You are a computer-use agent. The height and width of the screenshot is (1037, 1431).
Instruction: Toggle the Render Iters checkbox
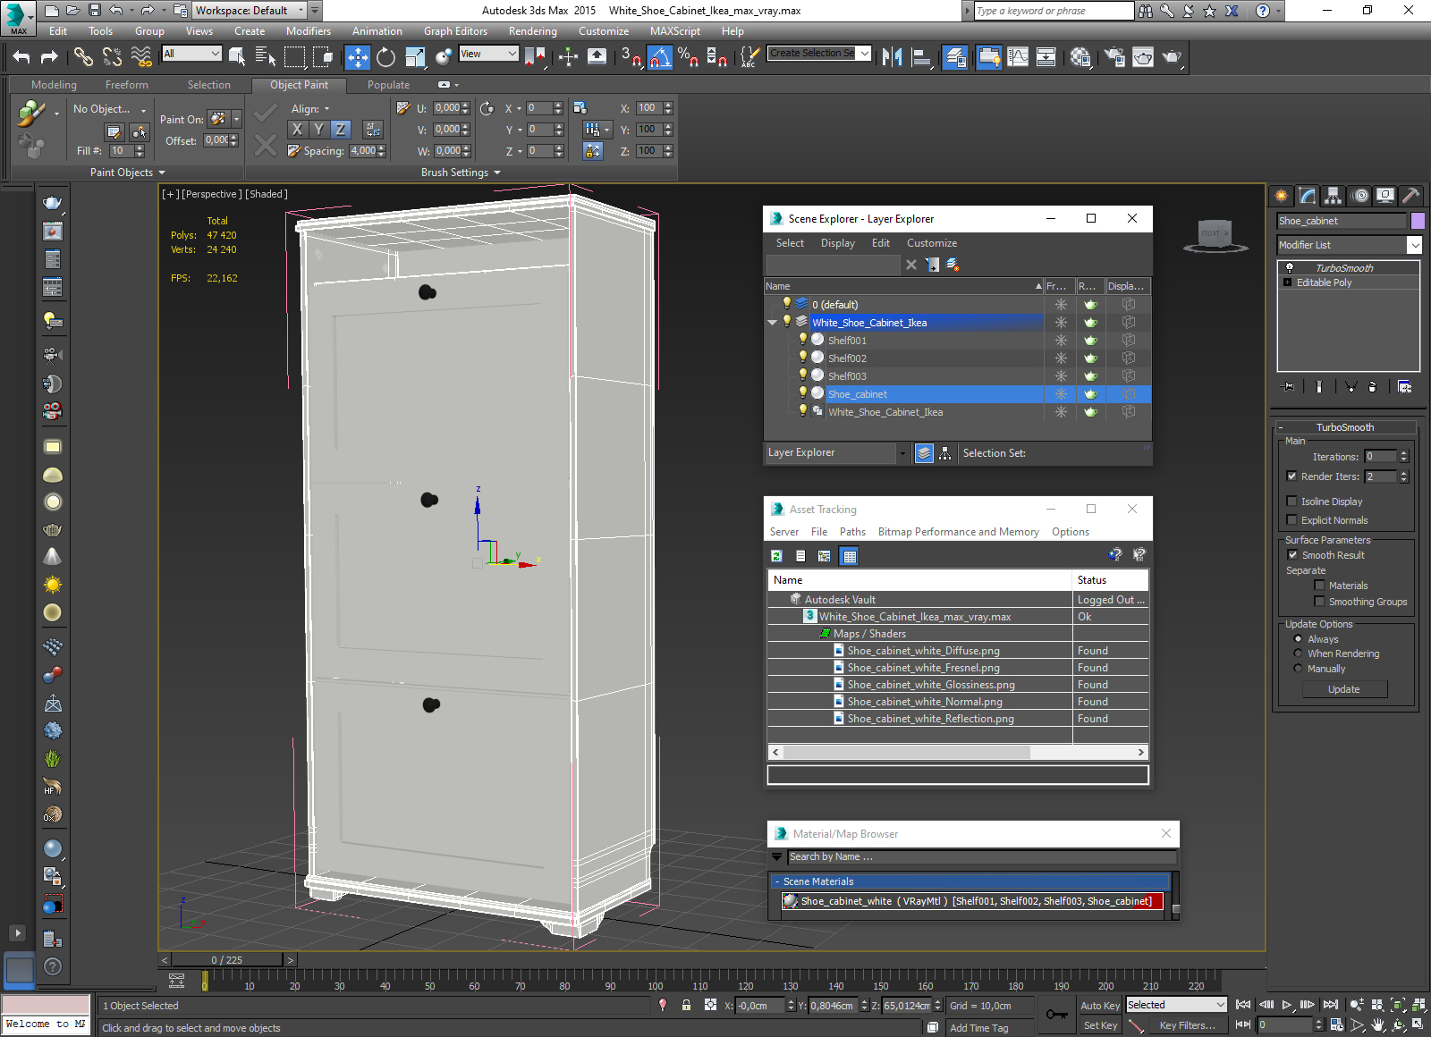1291,476
